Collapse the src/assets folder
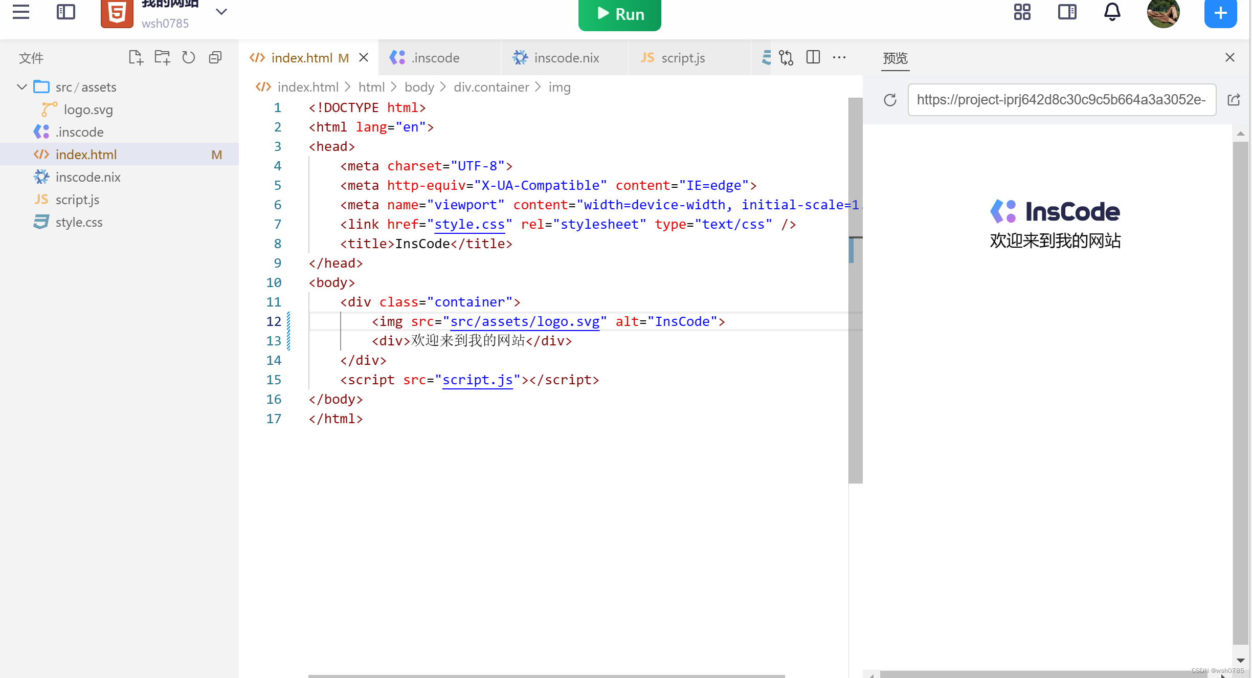 22,87
